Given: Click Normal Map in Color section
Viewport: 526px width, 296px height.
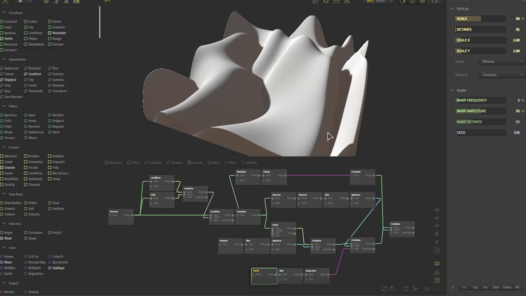Looking at the screenshot, I should coord(35,262).
